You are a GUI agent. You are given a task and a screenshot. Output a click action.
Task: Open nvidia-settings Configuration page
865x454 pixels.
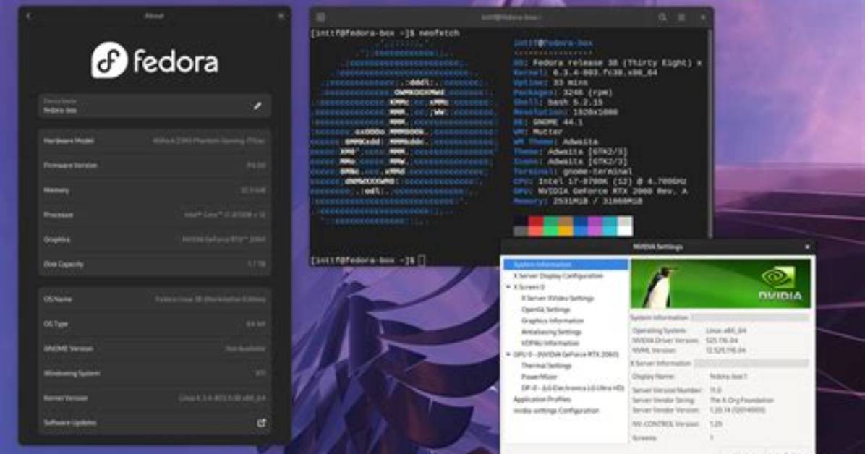(x=555, y=411)
